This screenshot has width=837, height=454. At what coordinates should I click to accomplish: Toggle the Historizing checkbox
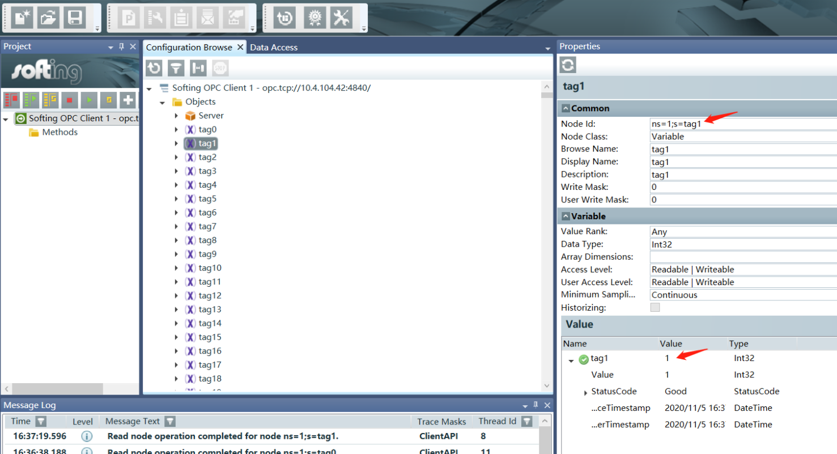[655, 308]
